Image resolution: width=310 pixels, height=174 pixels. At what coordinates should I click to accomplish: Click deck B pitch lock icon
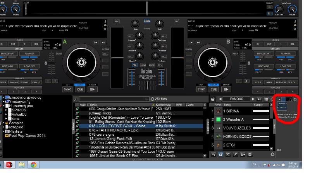coord(249,63)
